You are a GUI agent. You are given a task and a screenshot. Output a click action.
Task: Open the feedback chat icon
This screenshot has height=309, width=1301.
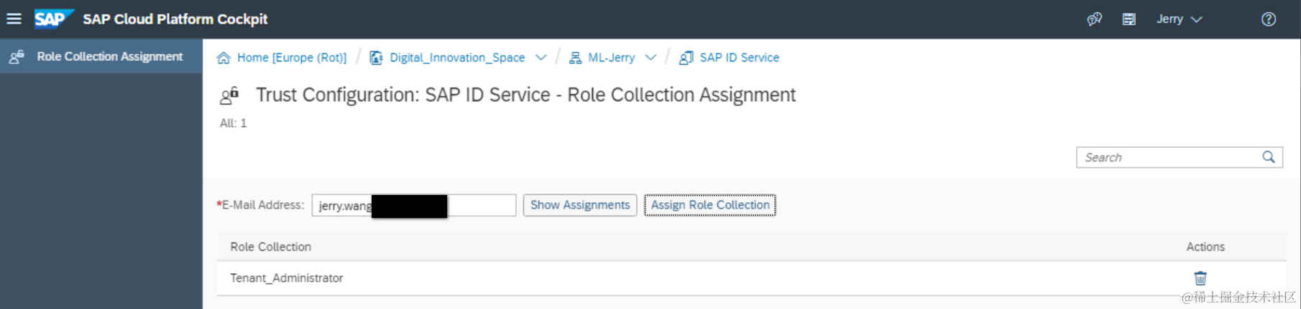pyautogui.click(x=1094, y=19)
